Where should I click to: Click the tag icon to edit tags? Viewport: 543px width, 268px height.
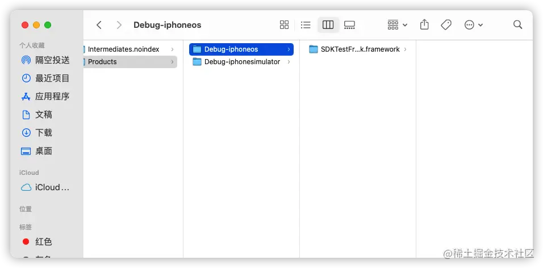pos(446,24)
